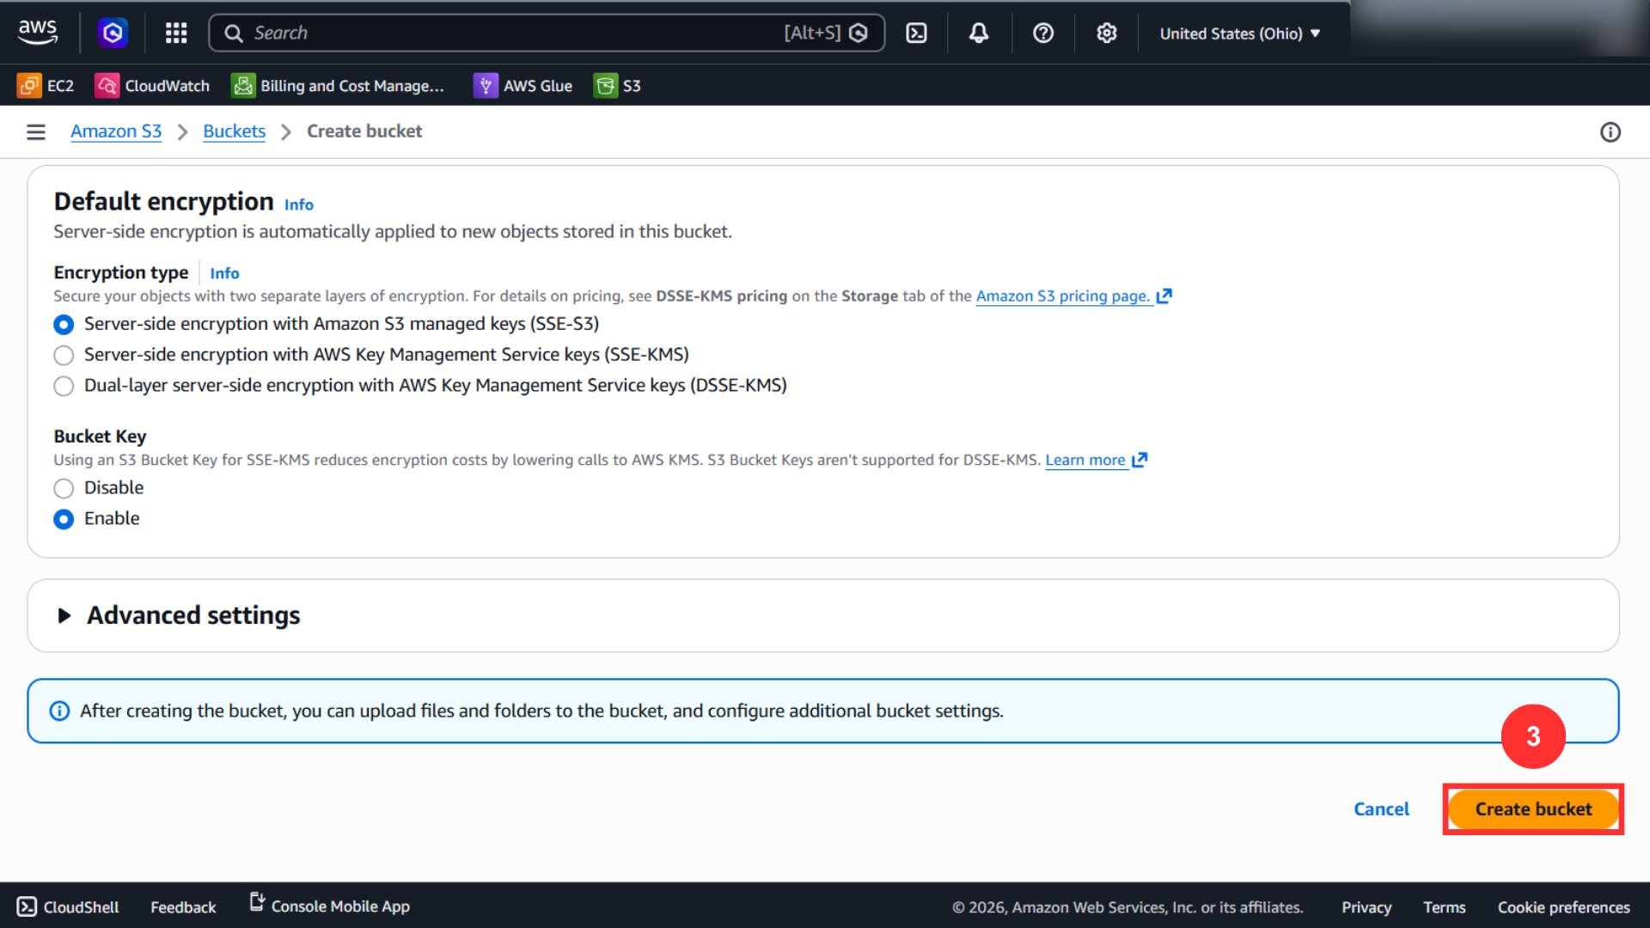The height and width of the screenshot is (928, 1650).
Task: Open the AWS Glue favorites shortcut
Action: [x=522, y=86]
